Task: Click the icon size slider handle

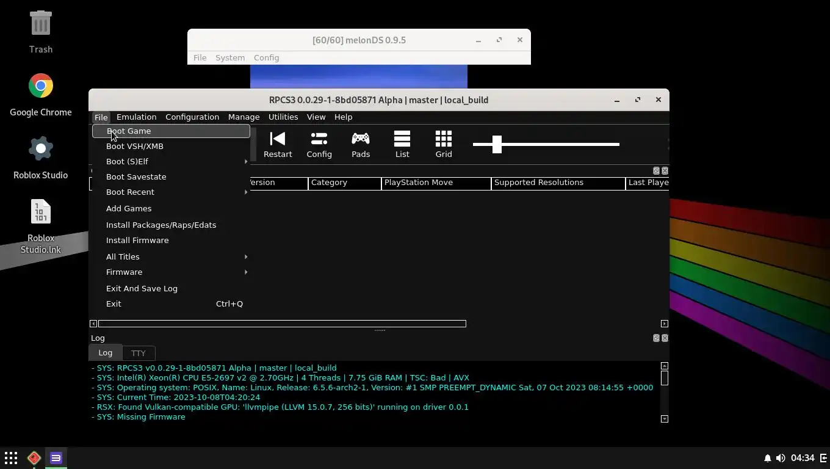Action: pyautogui.click(x=497, y=144)
